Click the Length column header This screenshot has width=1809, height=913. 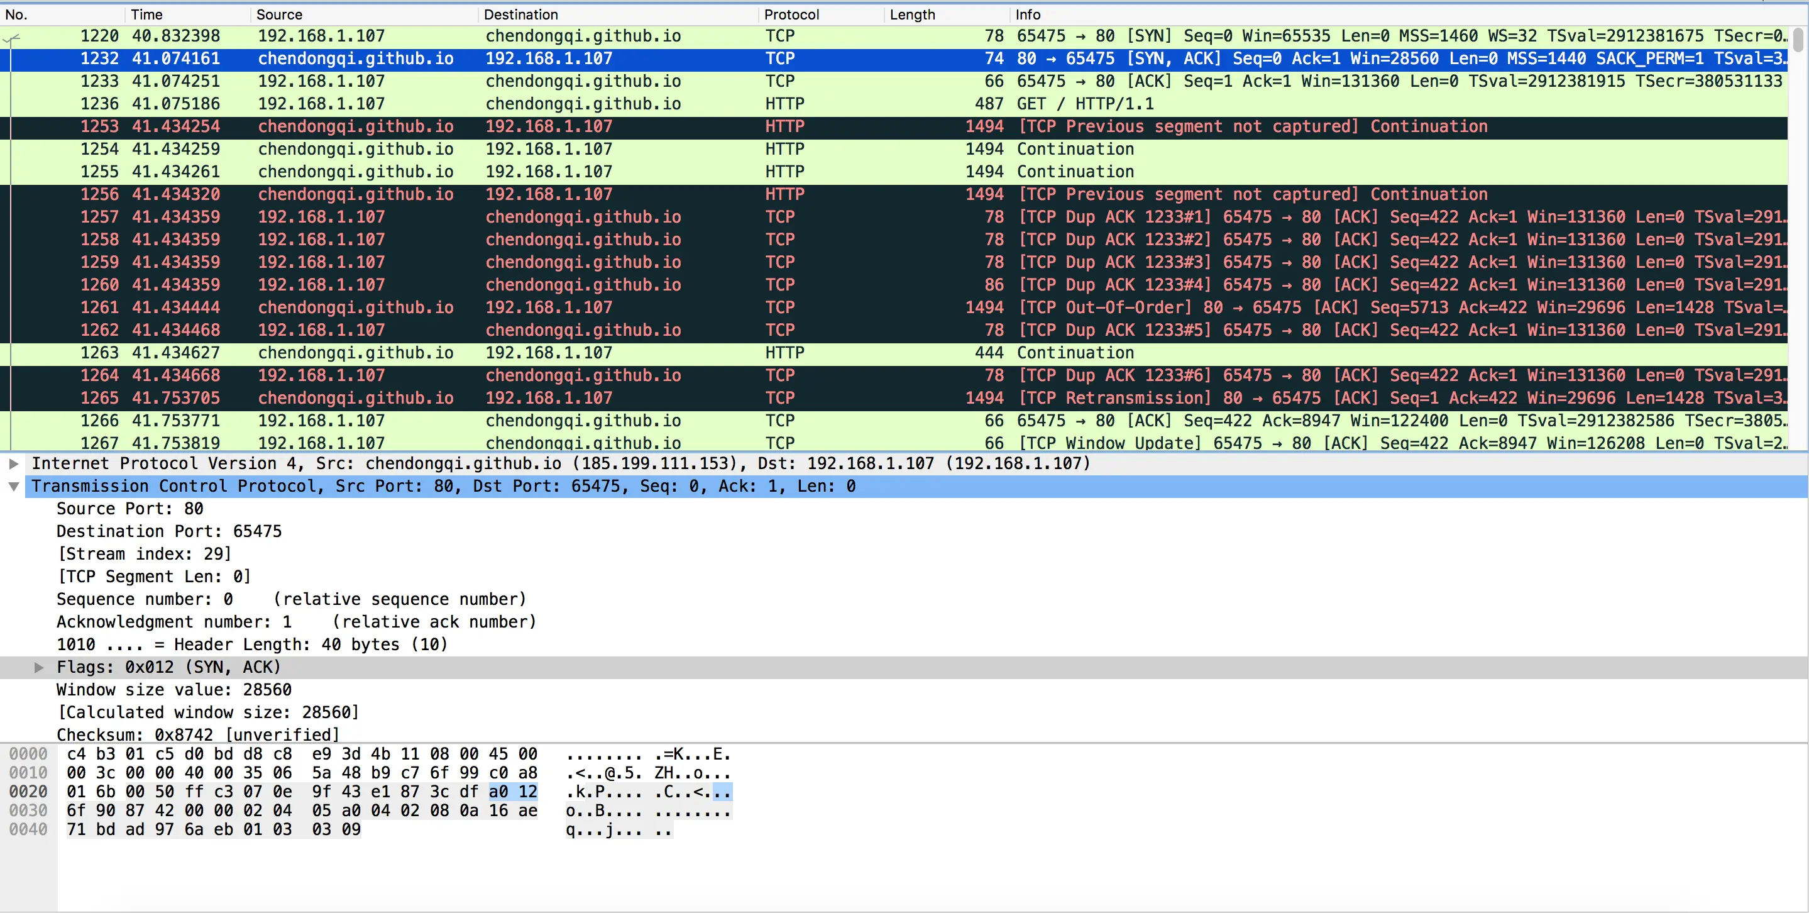(911, 14)
